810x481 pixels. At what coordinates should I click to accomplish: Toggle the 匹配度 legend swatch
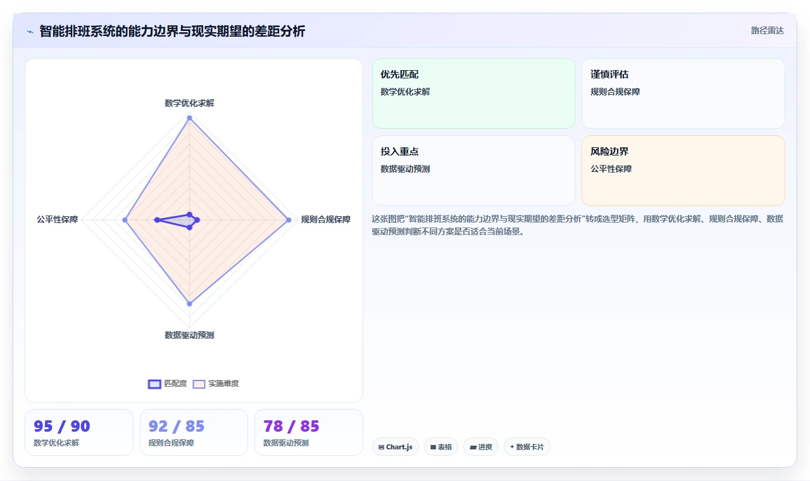click(x=154, y=384)
